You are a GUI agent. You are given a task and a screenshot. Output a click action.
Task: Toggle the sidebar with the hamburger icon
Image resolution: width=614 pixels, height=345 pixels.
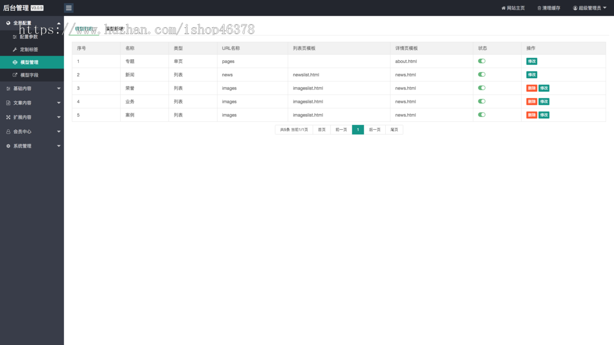69,8
